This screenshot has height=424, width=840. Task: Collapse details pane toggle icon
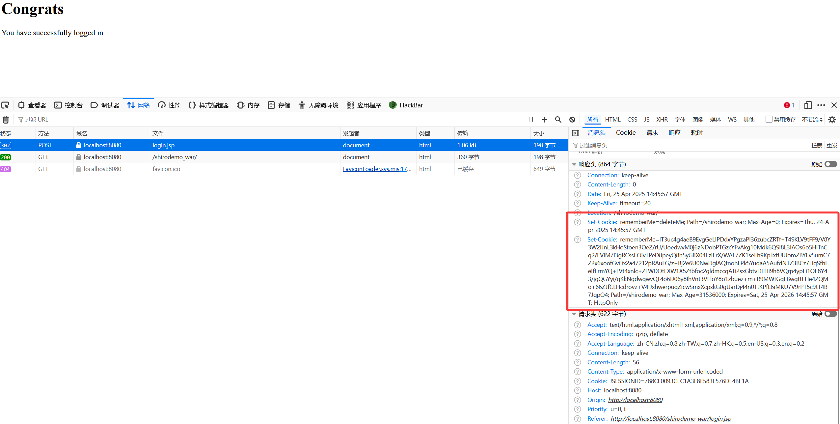(x=576, y=133)
